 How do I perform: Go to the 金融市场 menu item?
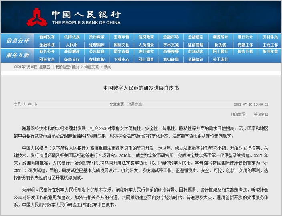[x=171, y=37]
